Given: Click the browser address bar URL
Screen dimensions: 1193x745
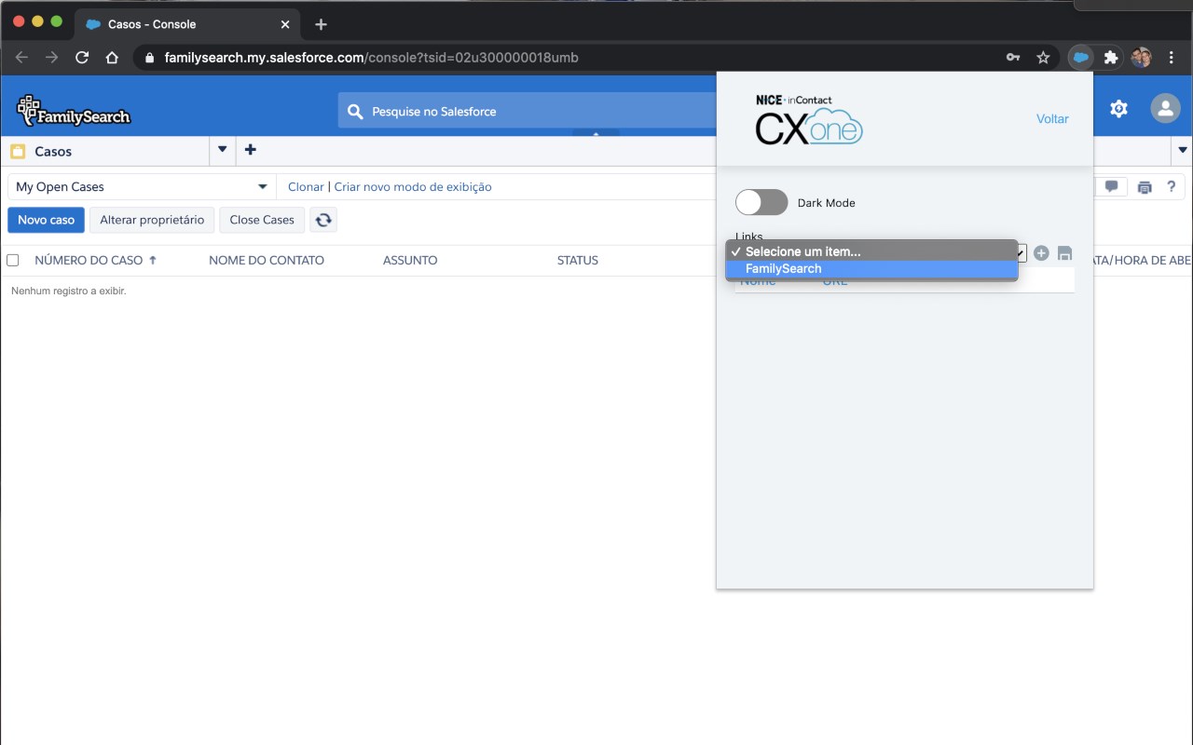Looking at the screenshot, I should coord(371,58).
